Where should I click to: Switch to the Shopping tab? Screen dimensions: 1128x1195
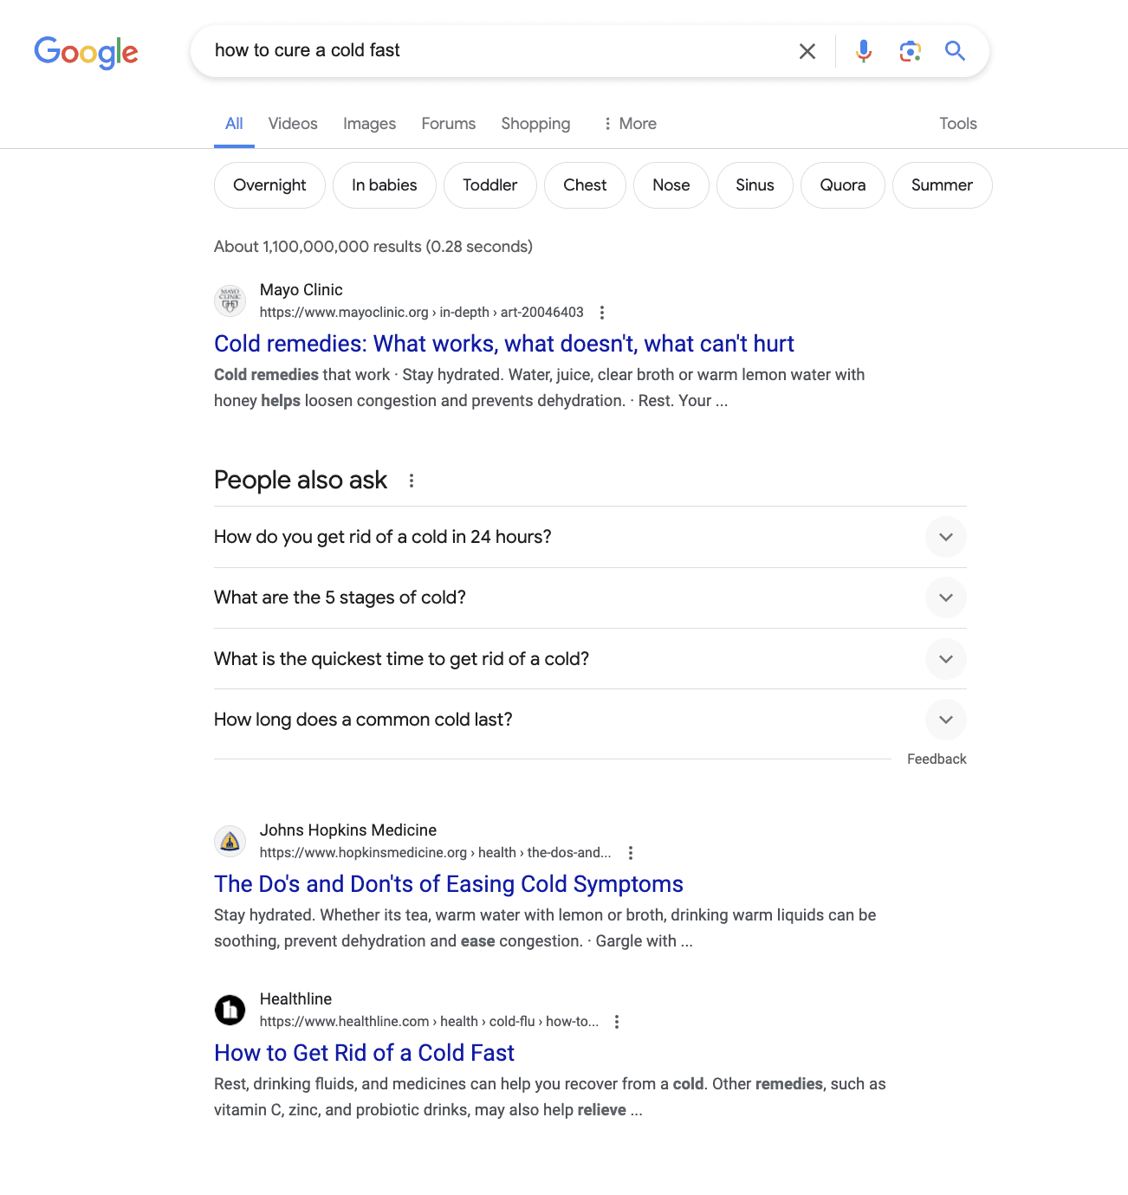coord(535,123)
